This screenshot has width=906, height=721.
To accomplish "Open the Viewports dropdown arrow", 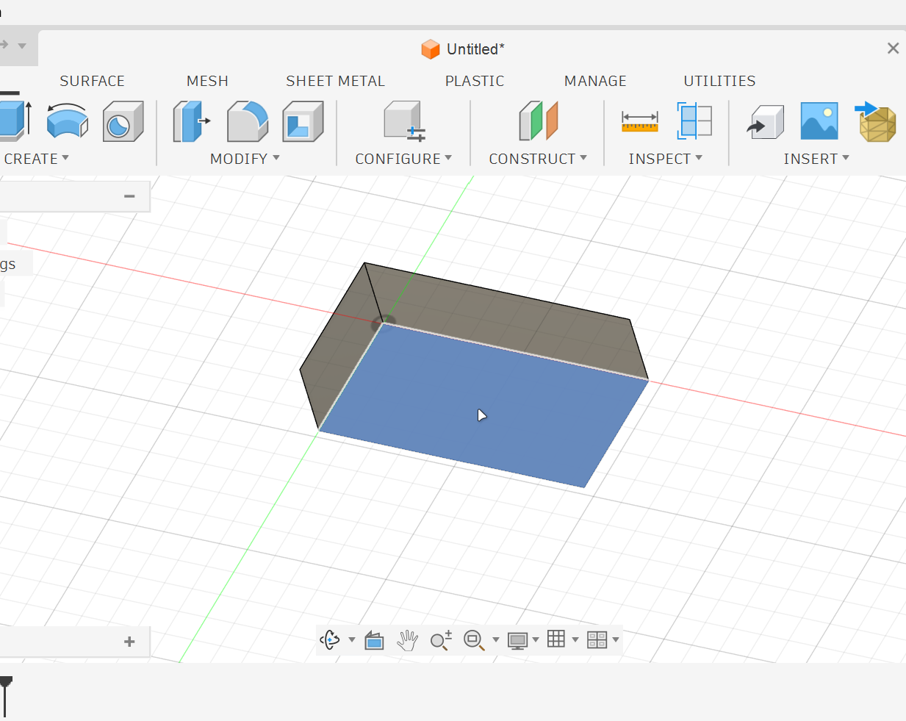I will point(616,640).
